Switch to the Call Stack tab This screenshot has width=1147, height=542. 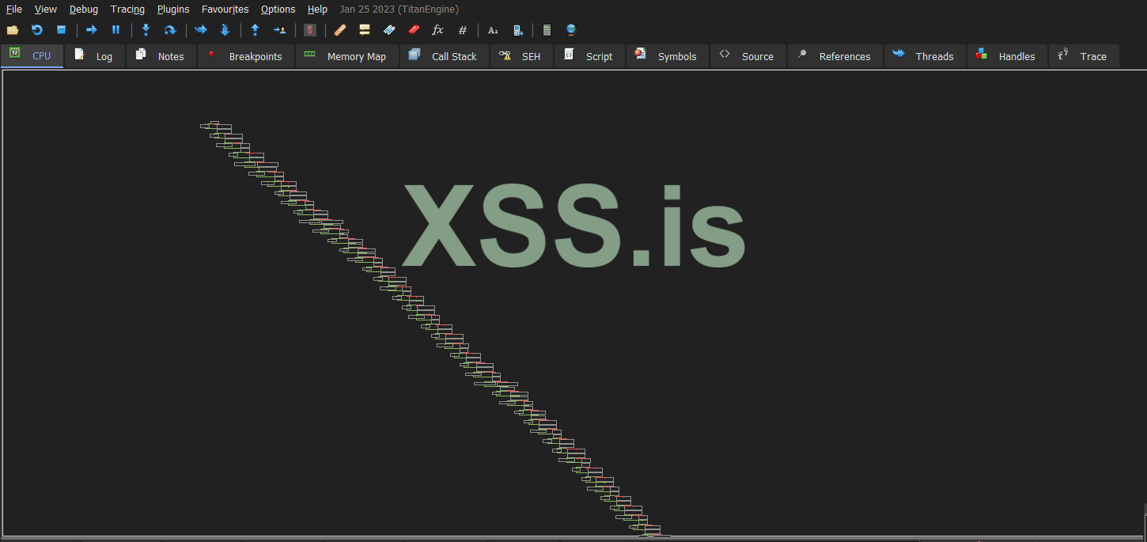pos(445,56)
